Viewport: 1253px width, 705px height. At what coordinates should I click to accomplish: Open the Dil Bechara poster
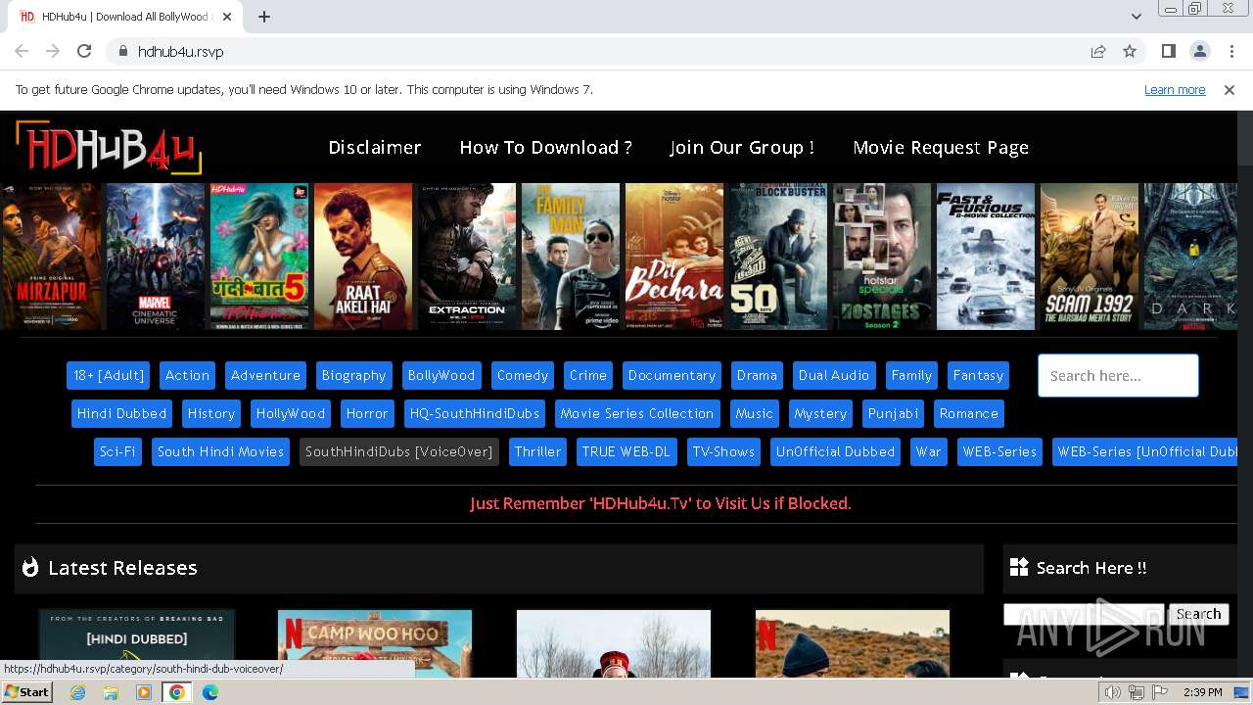pyautogui.click(x=674, y=257)
